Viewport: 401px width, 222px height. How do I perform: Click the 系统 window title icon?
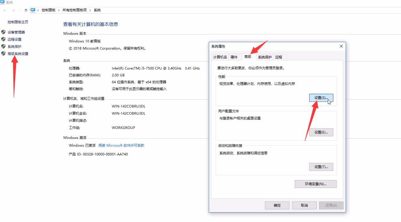[x=2, y=2]
